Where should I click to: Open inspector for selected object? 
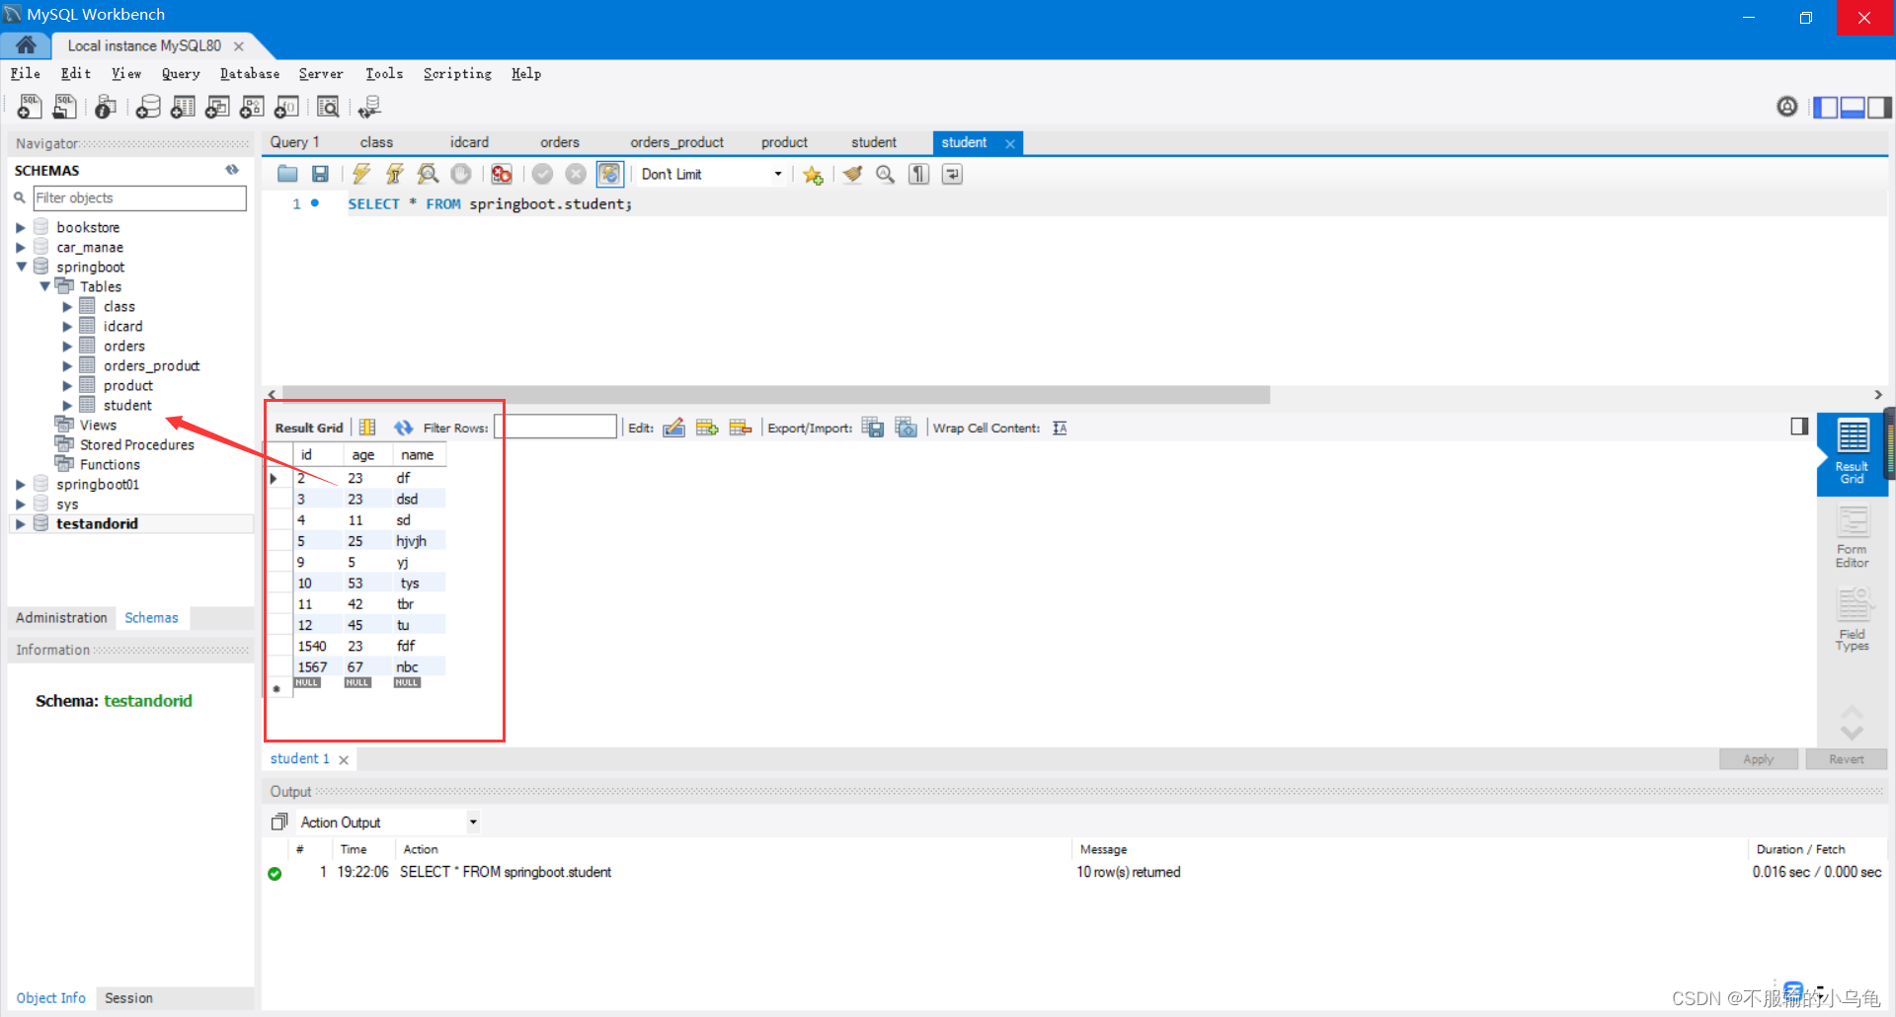click(x=106, y=107)
